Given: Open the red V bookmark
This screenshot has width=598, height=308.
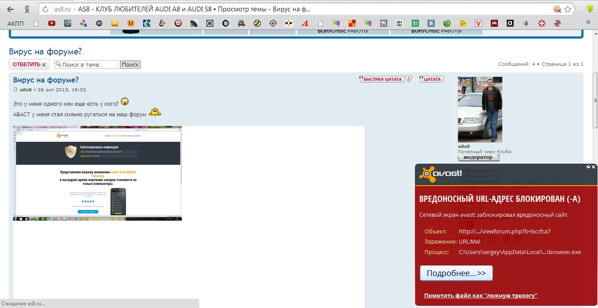Looking at the screenshot, I should (x=479, y=23).
